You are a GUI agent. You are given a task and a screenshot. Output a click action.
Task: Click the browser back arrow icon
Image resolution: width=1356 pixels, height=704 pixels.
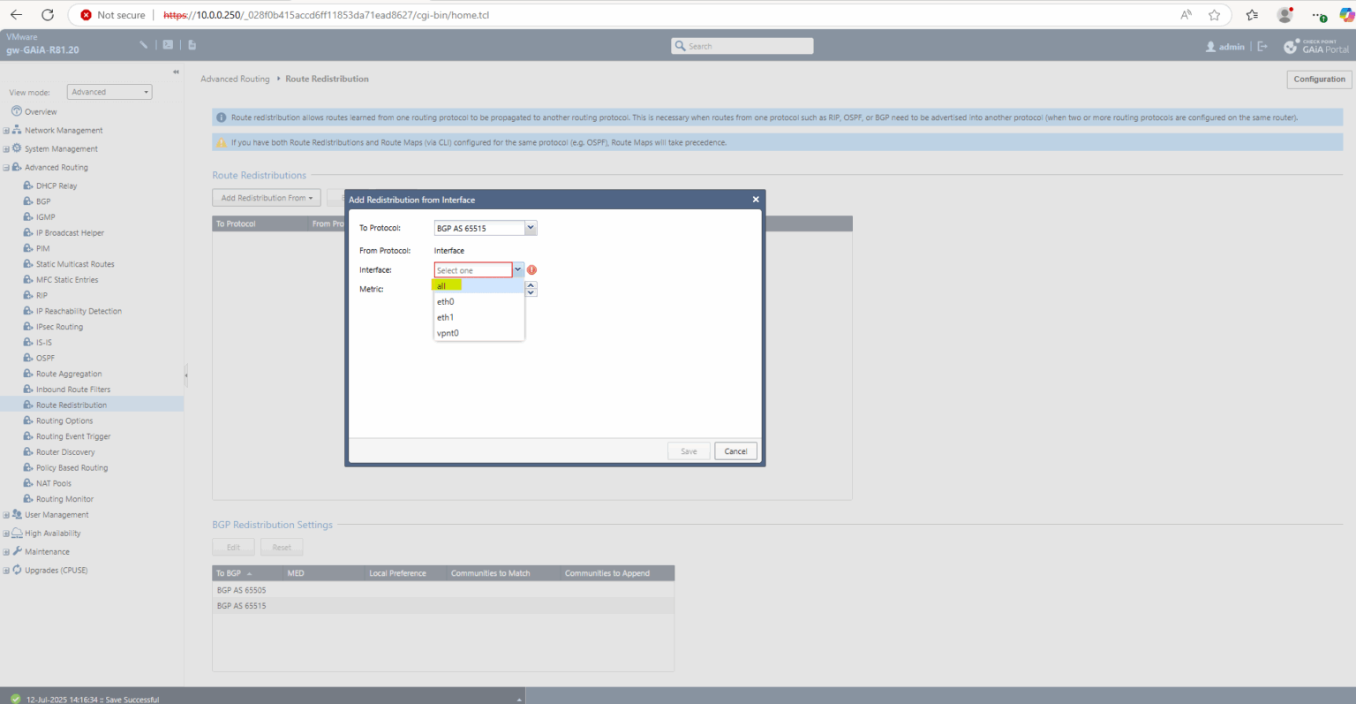click(16, 15)
